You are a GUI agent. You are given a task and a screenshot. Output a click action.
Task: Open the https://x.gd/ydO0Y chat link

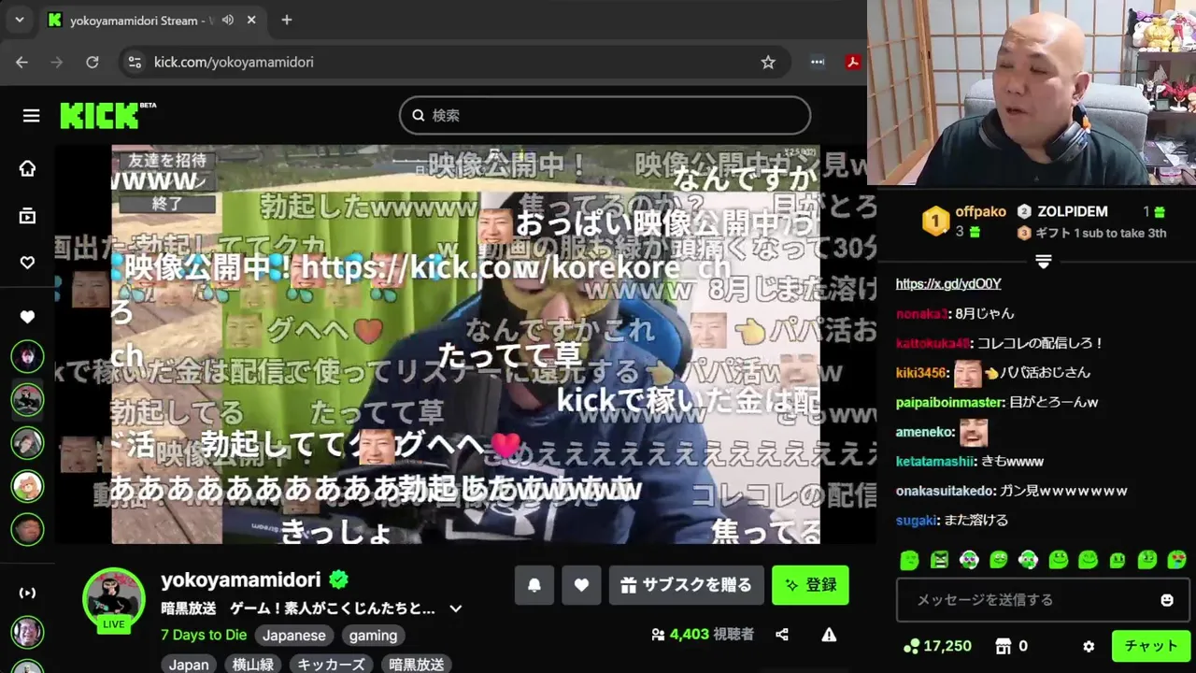[948, 284]
